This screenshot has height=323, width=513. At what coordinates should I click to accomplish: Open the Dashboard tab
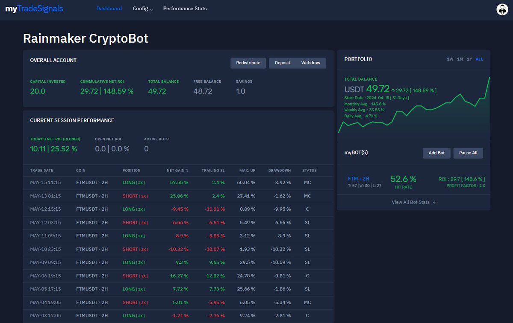pos(109,9)
